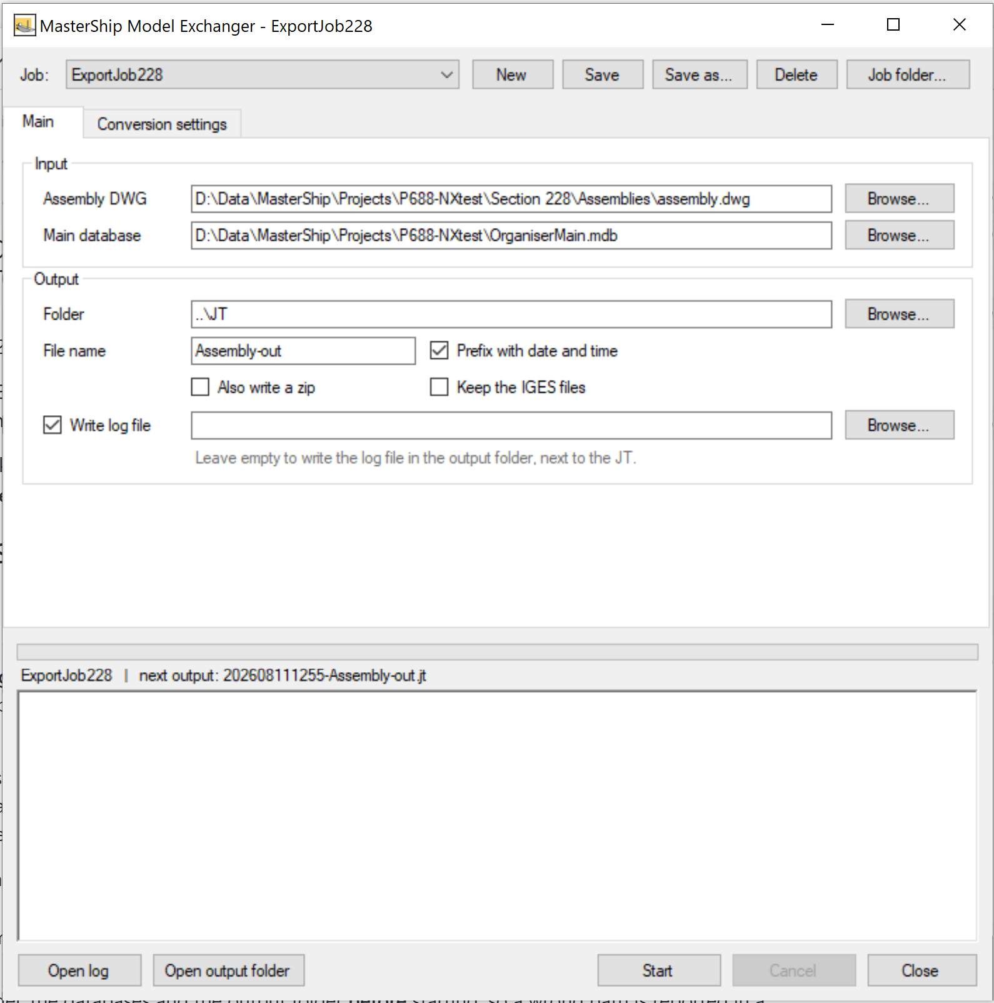The image size is (994, 1003).
Task: Click the log file path field
Action: 511,426
